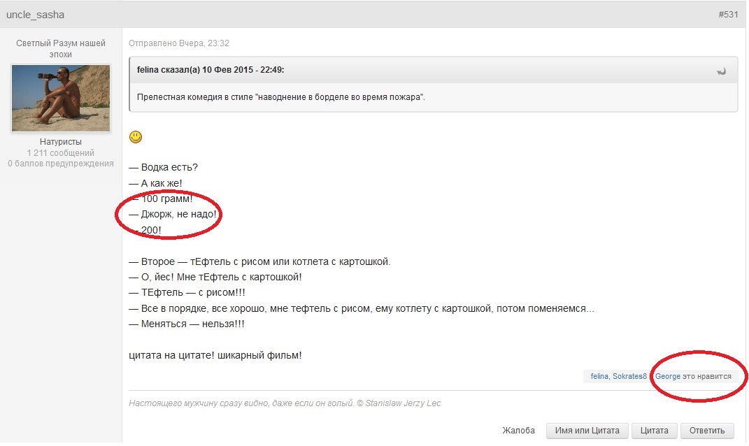This screenshot has width=749, height=446.
Task: Select the line 100 грамм!
Action: coord(161,199)
